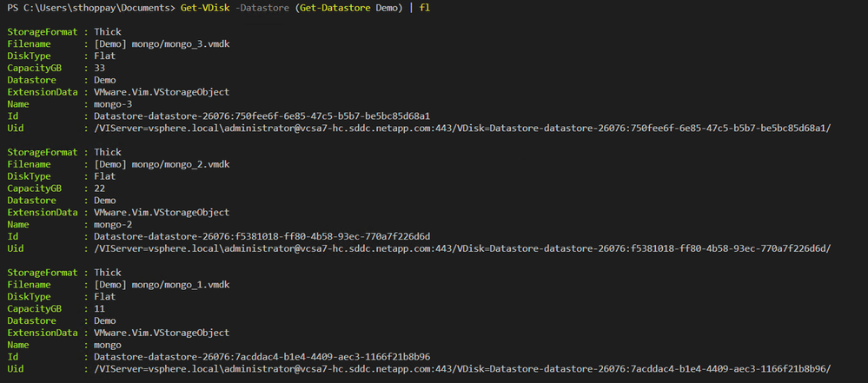Click the CapacityGB value 22
The height and width of the screenshot is (383, 868).
[x=100, y=188]
